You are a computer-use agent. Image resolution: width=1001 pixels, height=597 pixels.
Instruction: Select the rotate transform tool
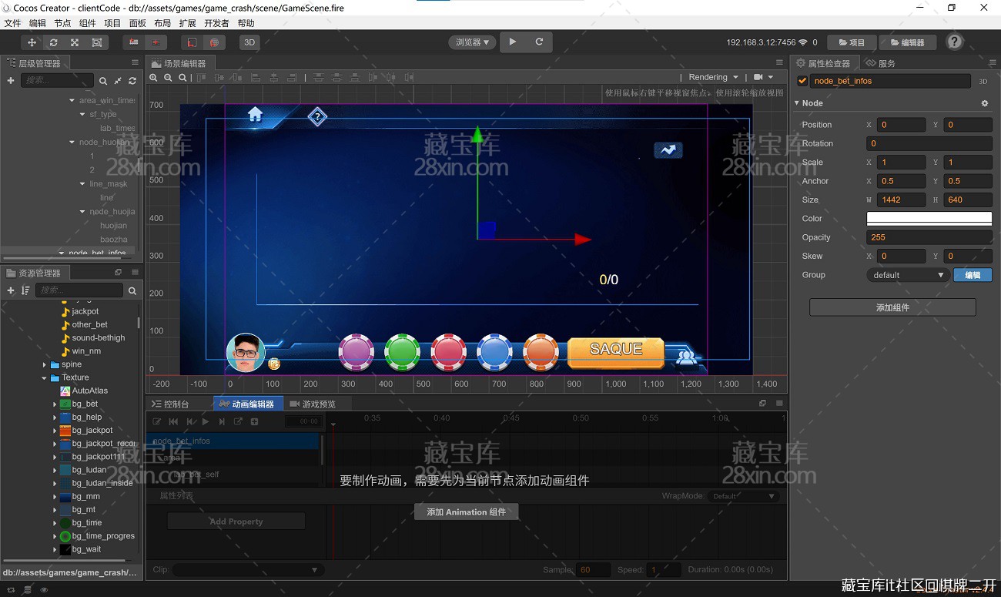[53, 42]
